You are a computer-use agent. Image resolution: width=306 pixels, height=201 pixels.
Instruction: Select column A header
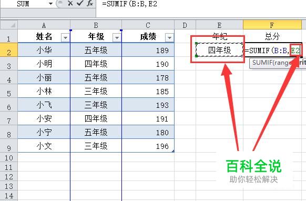click(44, 25)
